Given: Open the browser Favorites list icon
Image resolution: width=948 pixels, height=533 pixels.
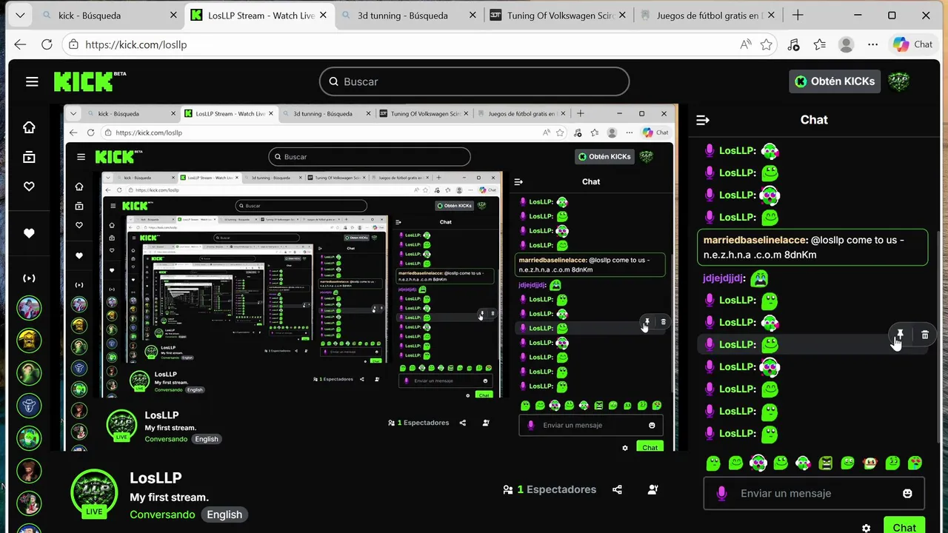Looking at the screenshot, I should [820, 44].
